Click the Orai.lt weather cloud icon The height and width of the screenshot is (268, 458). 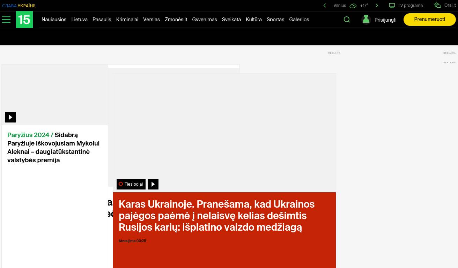tap(437, 5)
